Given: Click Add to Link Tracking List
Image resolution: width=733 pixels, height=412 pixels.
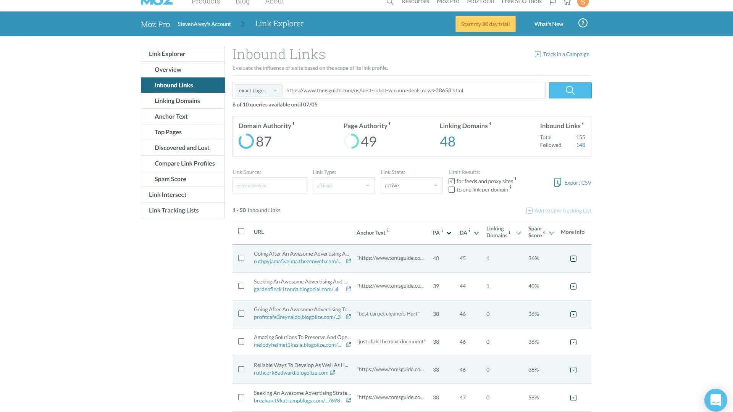Looking at the screenshot, I should [559, 211].
